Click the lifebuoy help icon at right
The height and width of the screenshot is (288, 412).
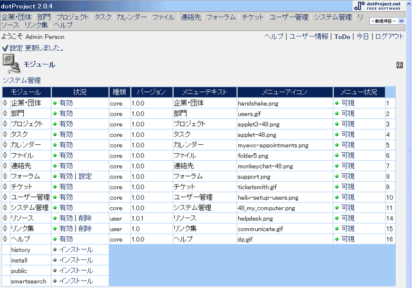pos(399,65)
